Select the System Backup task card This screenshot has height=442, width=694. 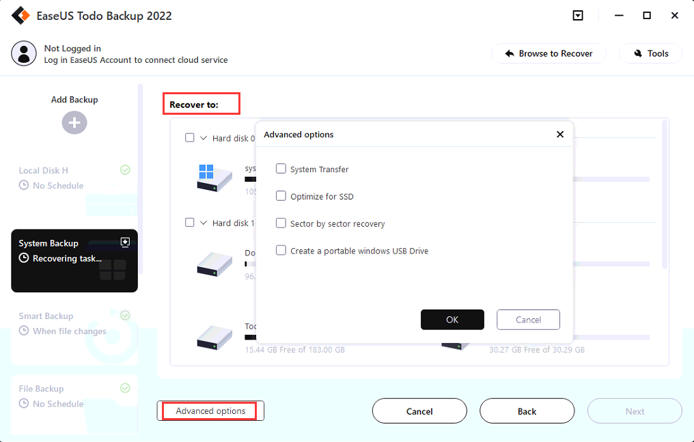tap(74, 260)
